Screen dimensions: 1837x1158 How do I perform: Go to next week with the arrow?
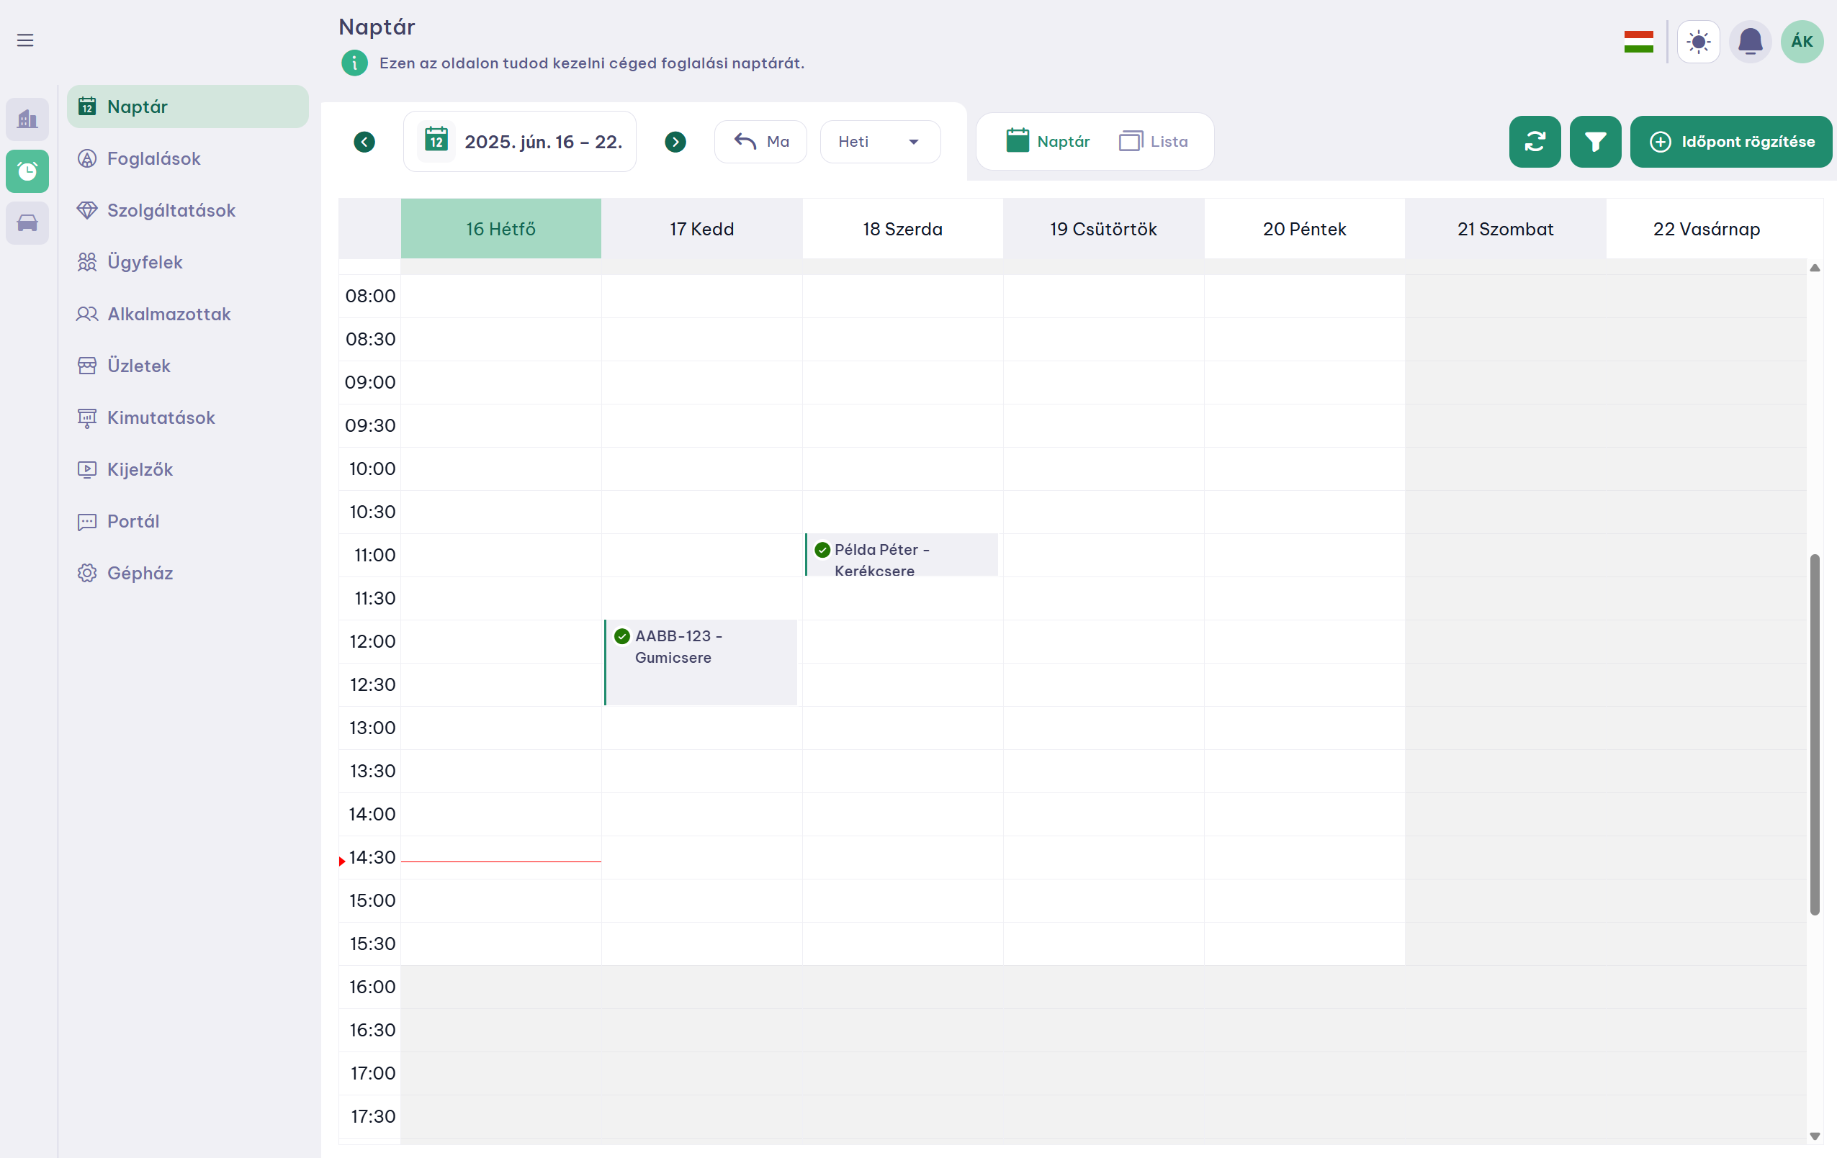(x=674, y=141)
